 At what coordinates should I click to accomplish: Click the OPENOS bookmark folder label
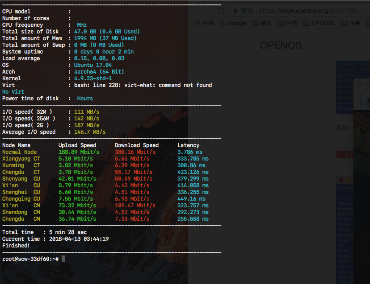point(323,23)
